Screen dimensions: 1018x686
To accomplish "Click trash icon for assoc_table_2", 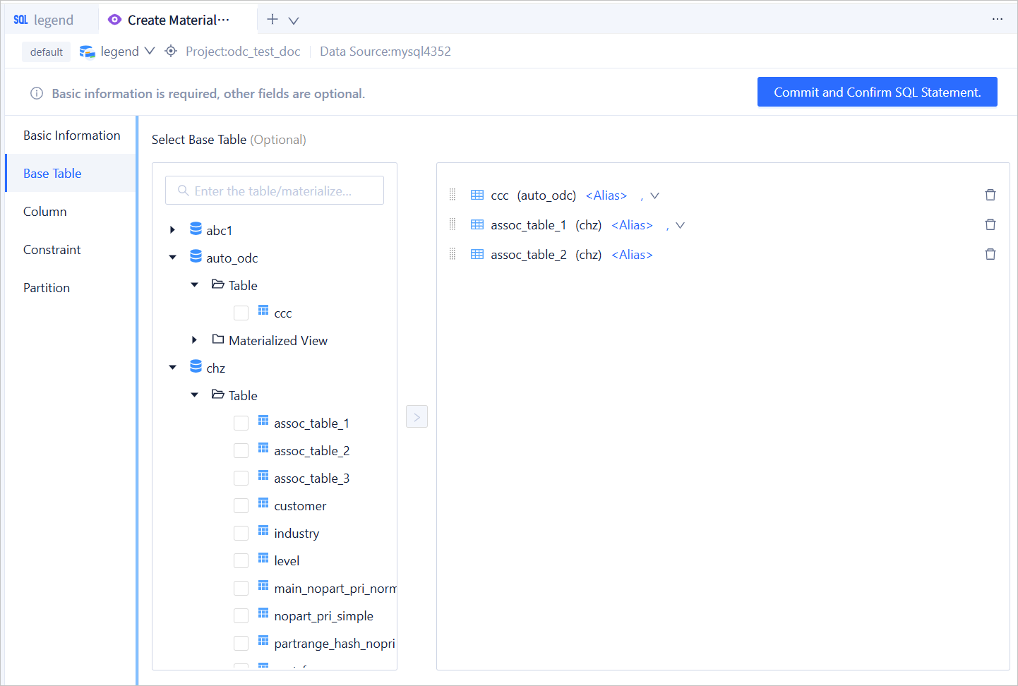I will pos(990,255).
